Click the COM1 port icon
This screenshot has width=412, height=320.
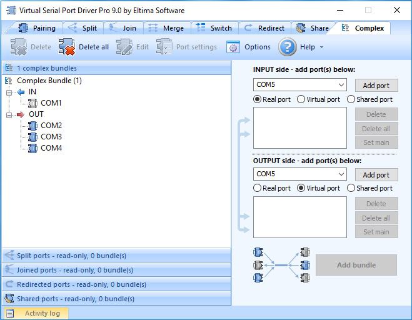[33, 103]
